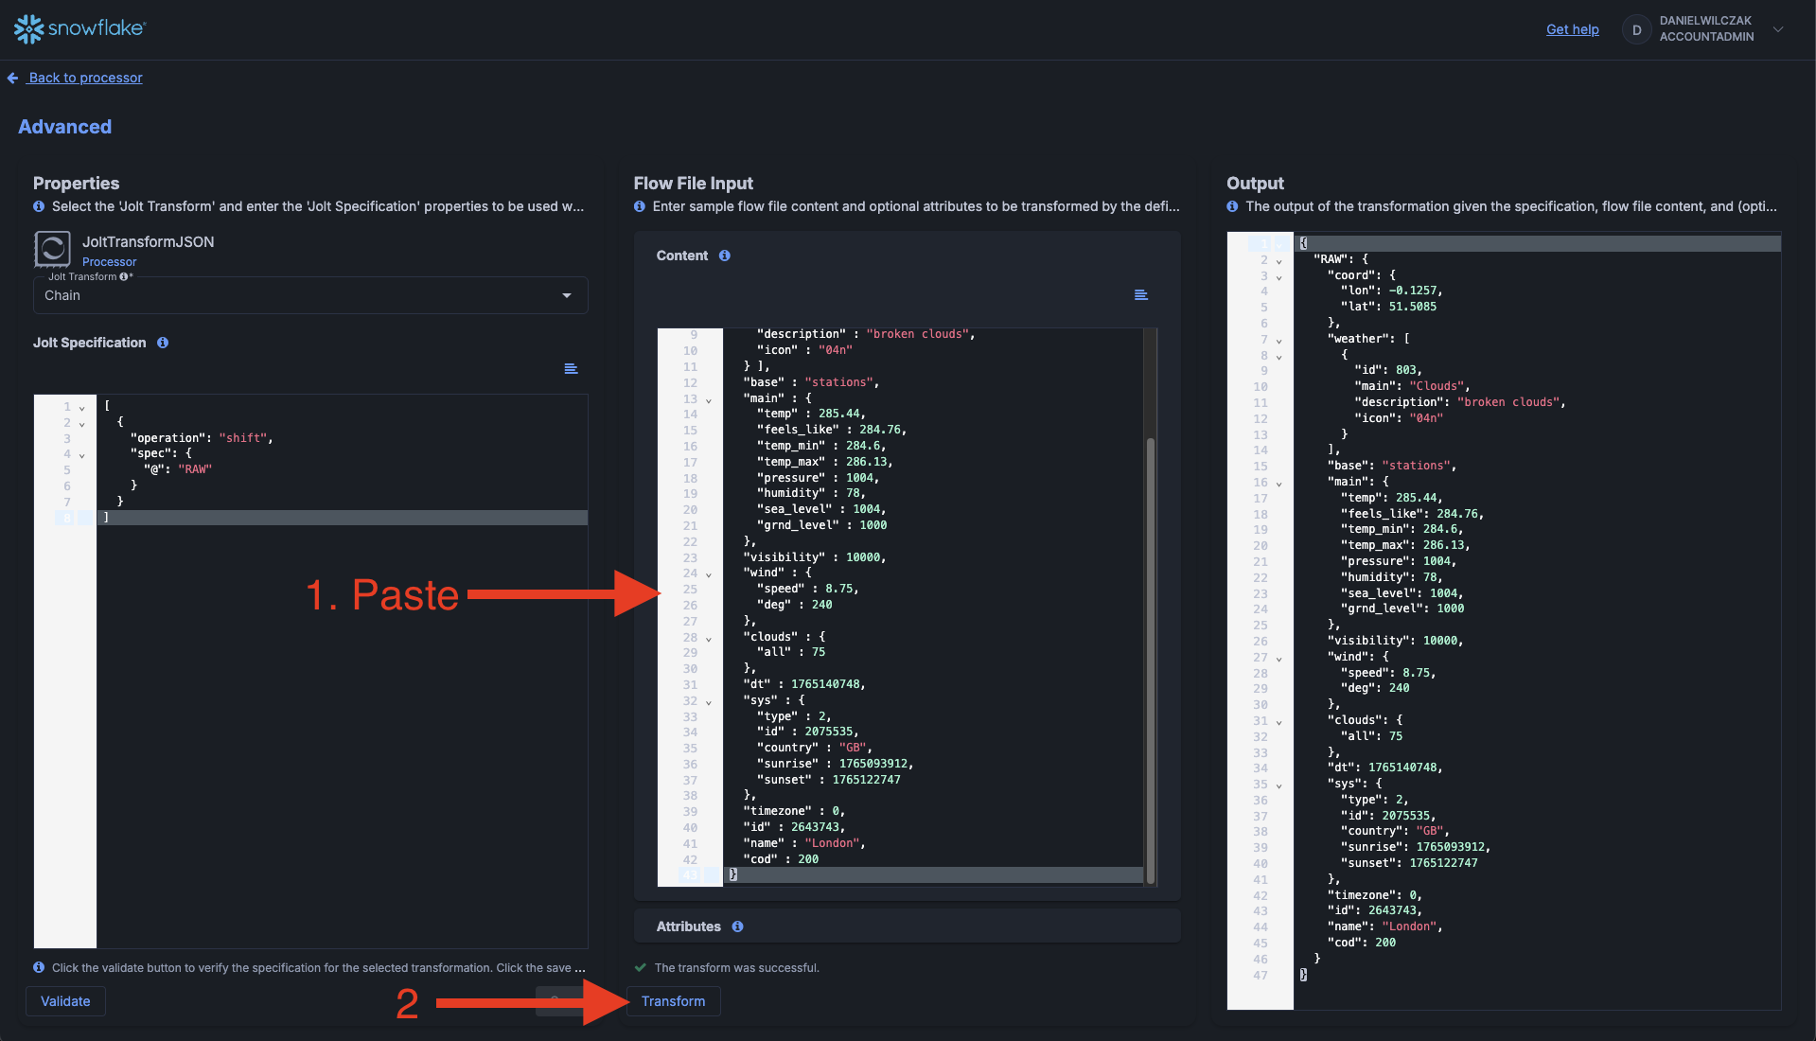Screen dimensions: 1816x1041
Task: Open the Get help link
Action: click(1572, 29)
